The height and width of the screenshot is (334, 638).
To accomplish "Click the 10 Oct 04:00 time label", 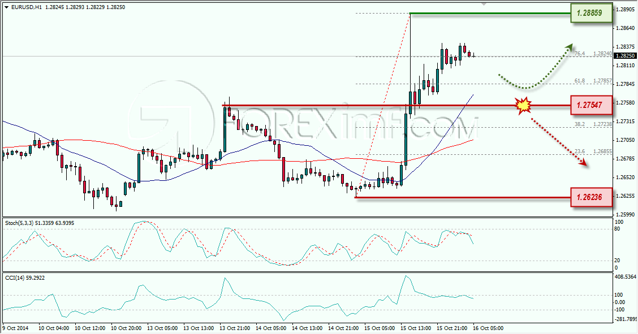I will [54, 328].
